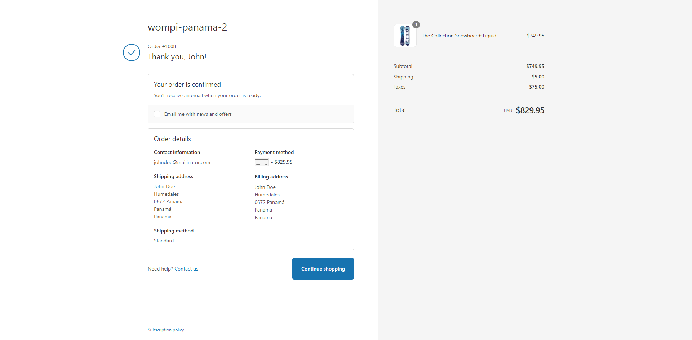Click the Continue shopping button

click(323, 269)
